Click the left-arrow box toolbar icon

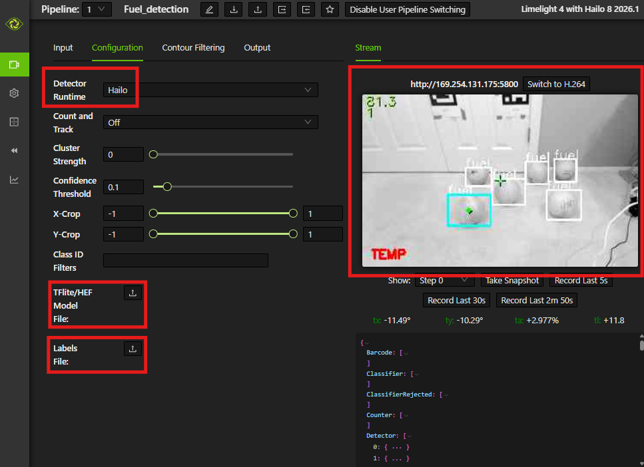point(306,9)
